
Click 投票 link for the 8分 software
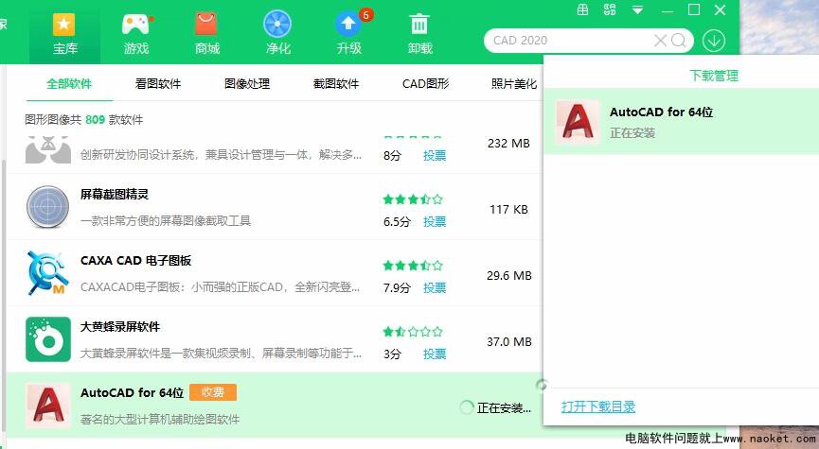435,155
